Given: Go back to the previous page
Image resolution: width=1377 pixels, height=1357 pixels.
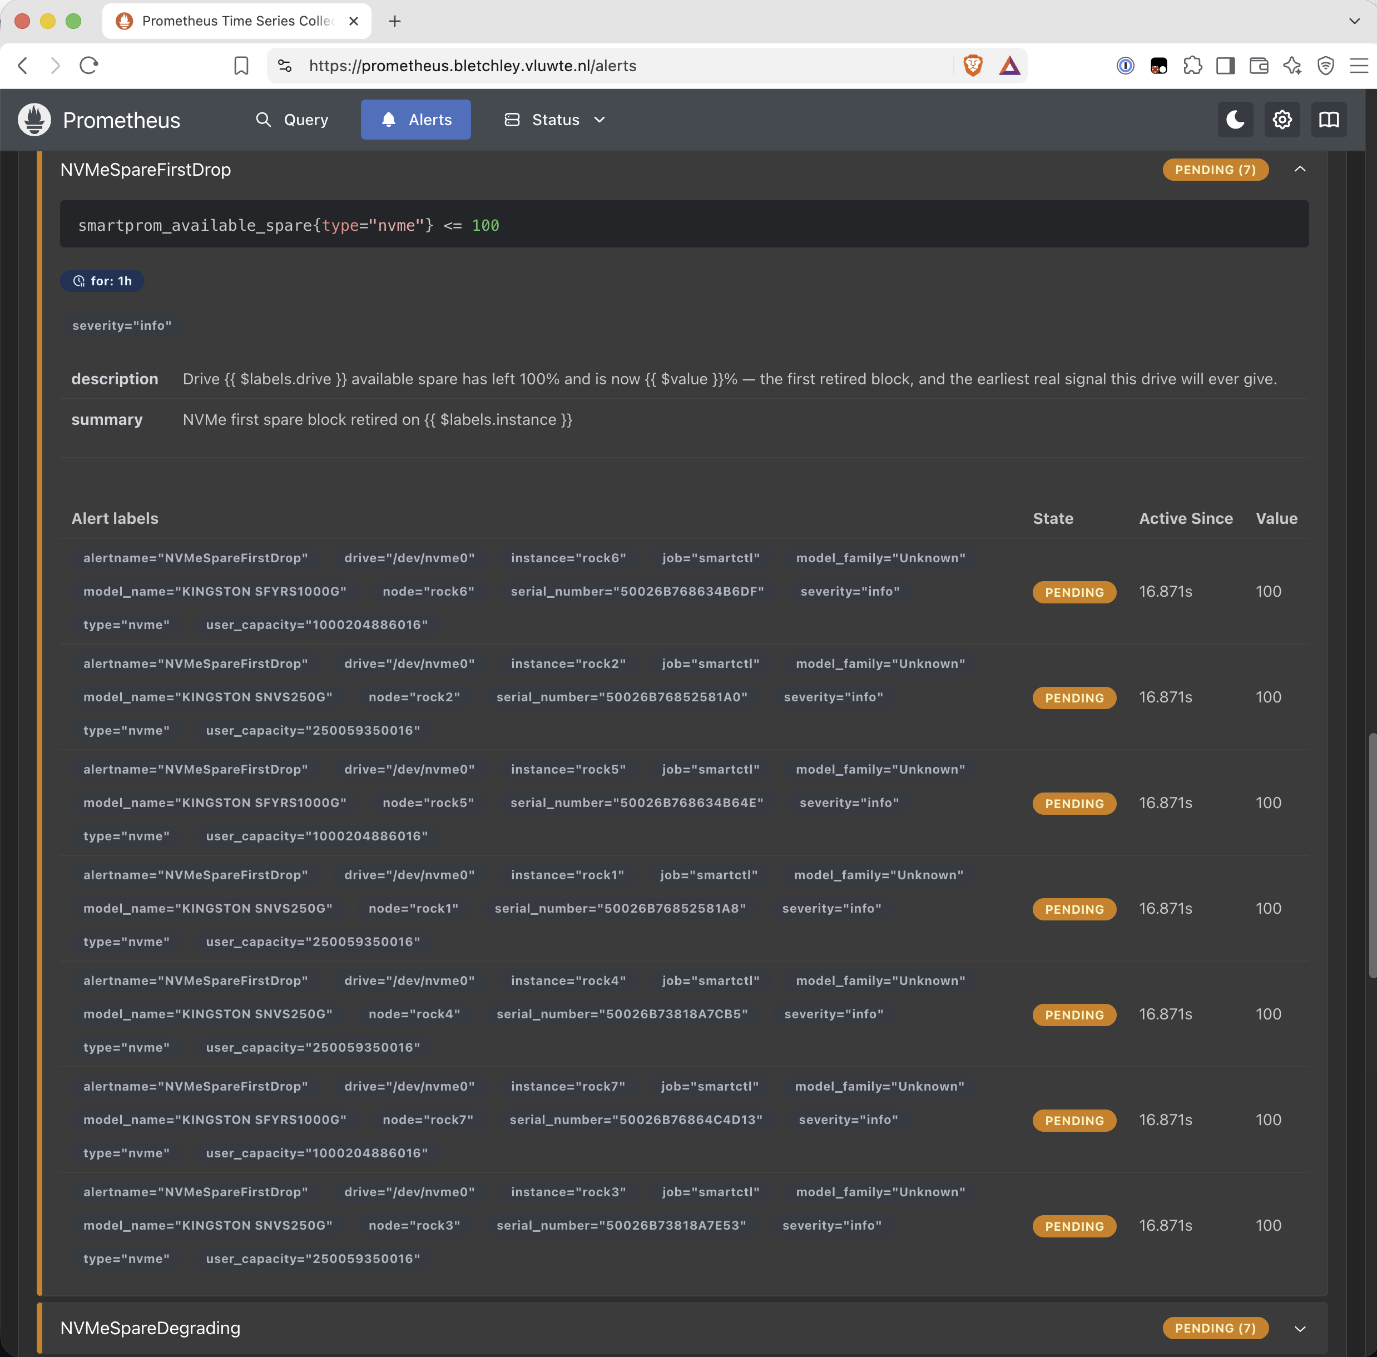Looking at the screenshot, I should [23, 66].
